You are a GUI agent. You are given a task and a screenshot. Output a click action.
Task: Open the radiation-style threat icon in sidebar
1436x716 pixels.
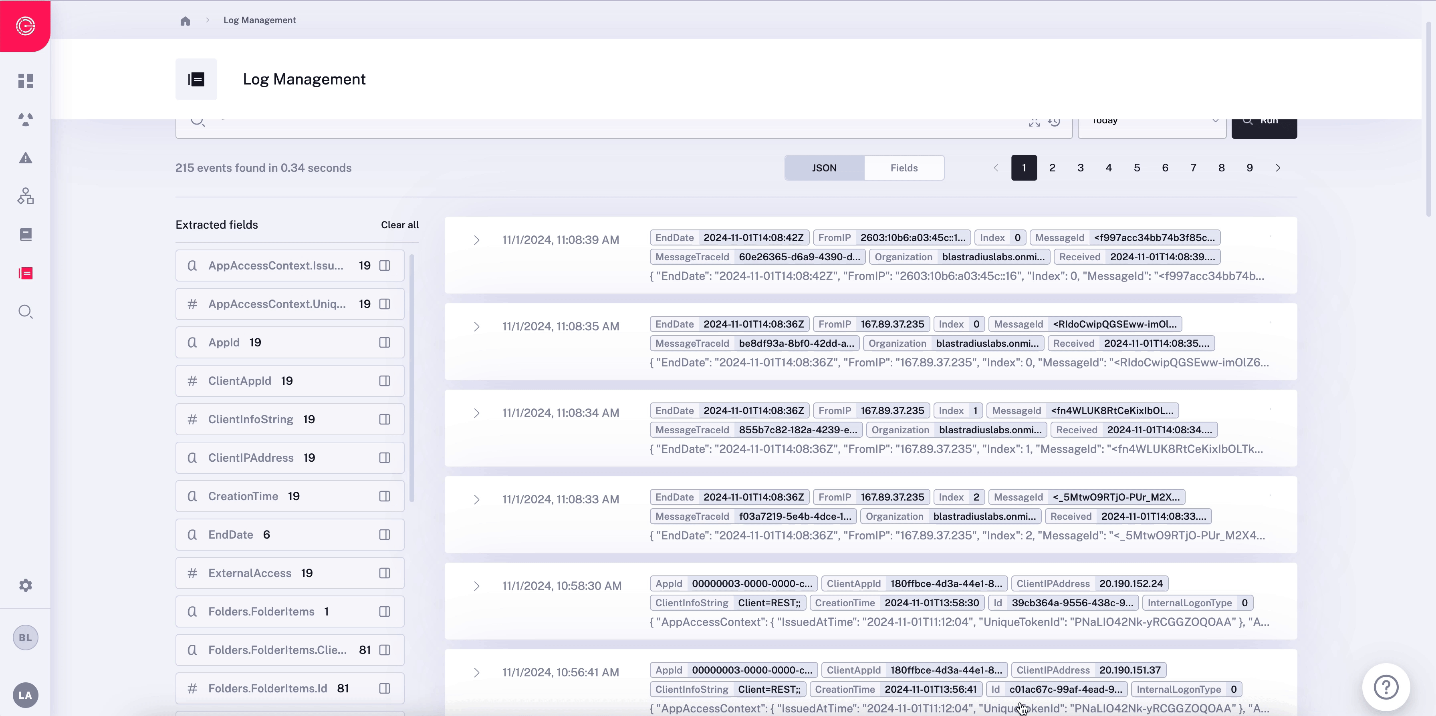(26, 119)
